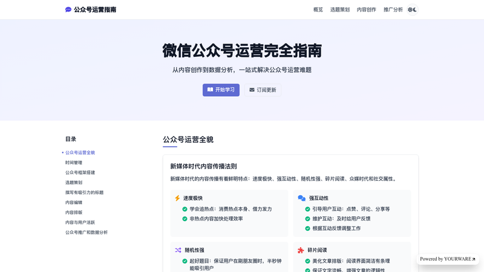Open 撰写有吸引力的标题 in the sidebar

(x=84, y=192)
